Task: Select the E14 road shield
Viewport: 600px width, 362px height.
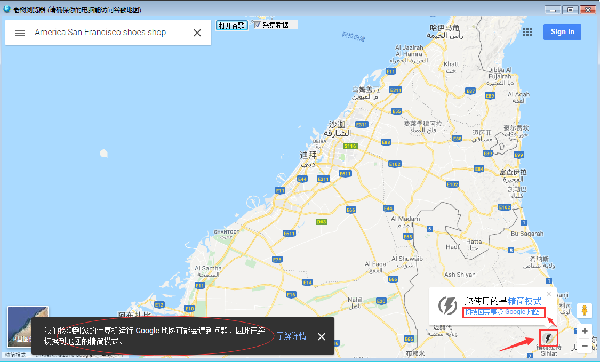Action: coord(307,283)
